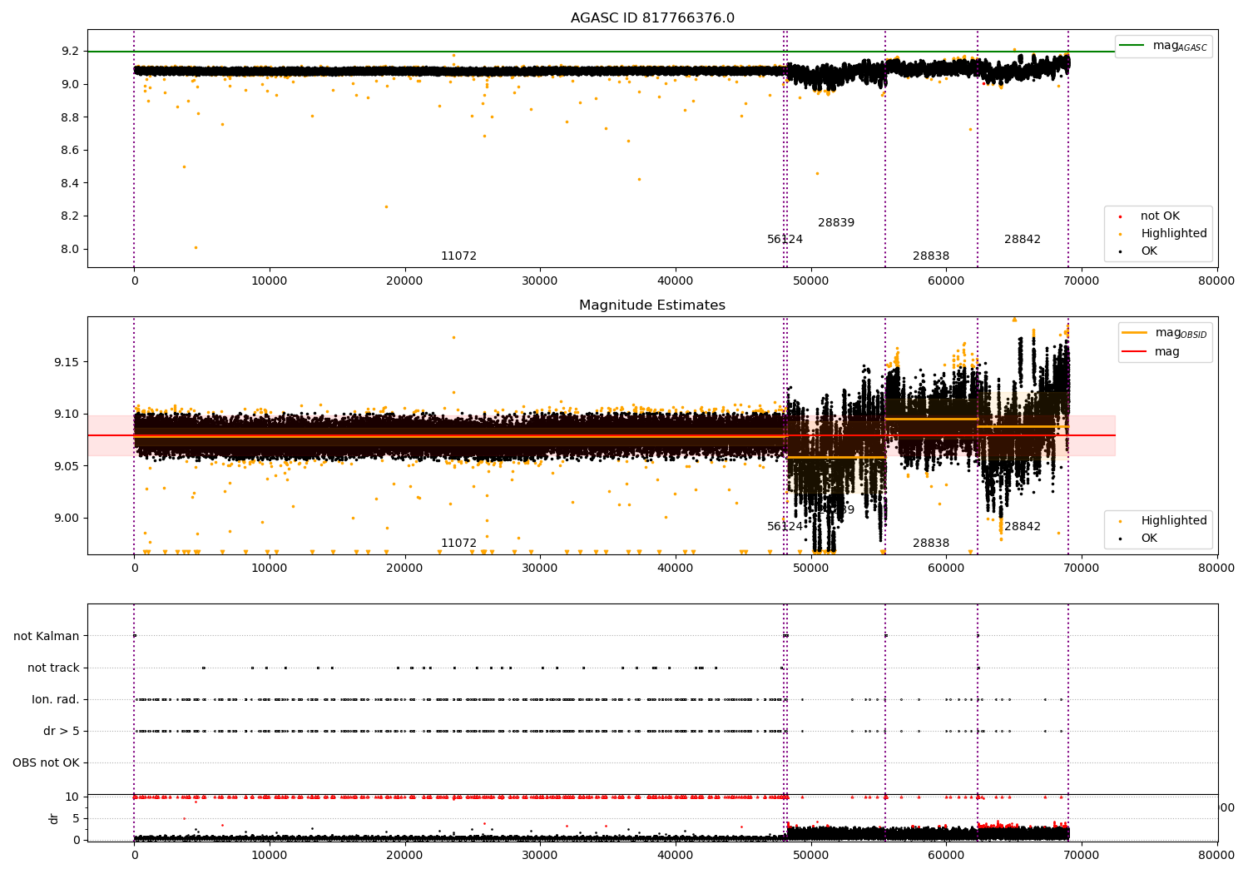Image resolution: width=1248 pixels, height=874 pixels.
Task: Click OBSID label 56124 in Magnitude Estimates plot
Action: click(x=785, y=527)
